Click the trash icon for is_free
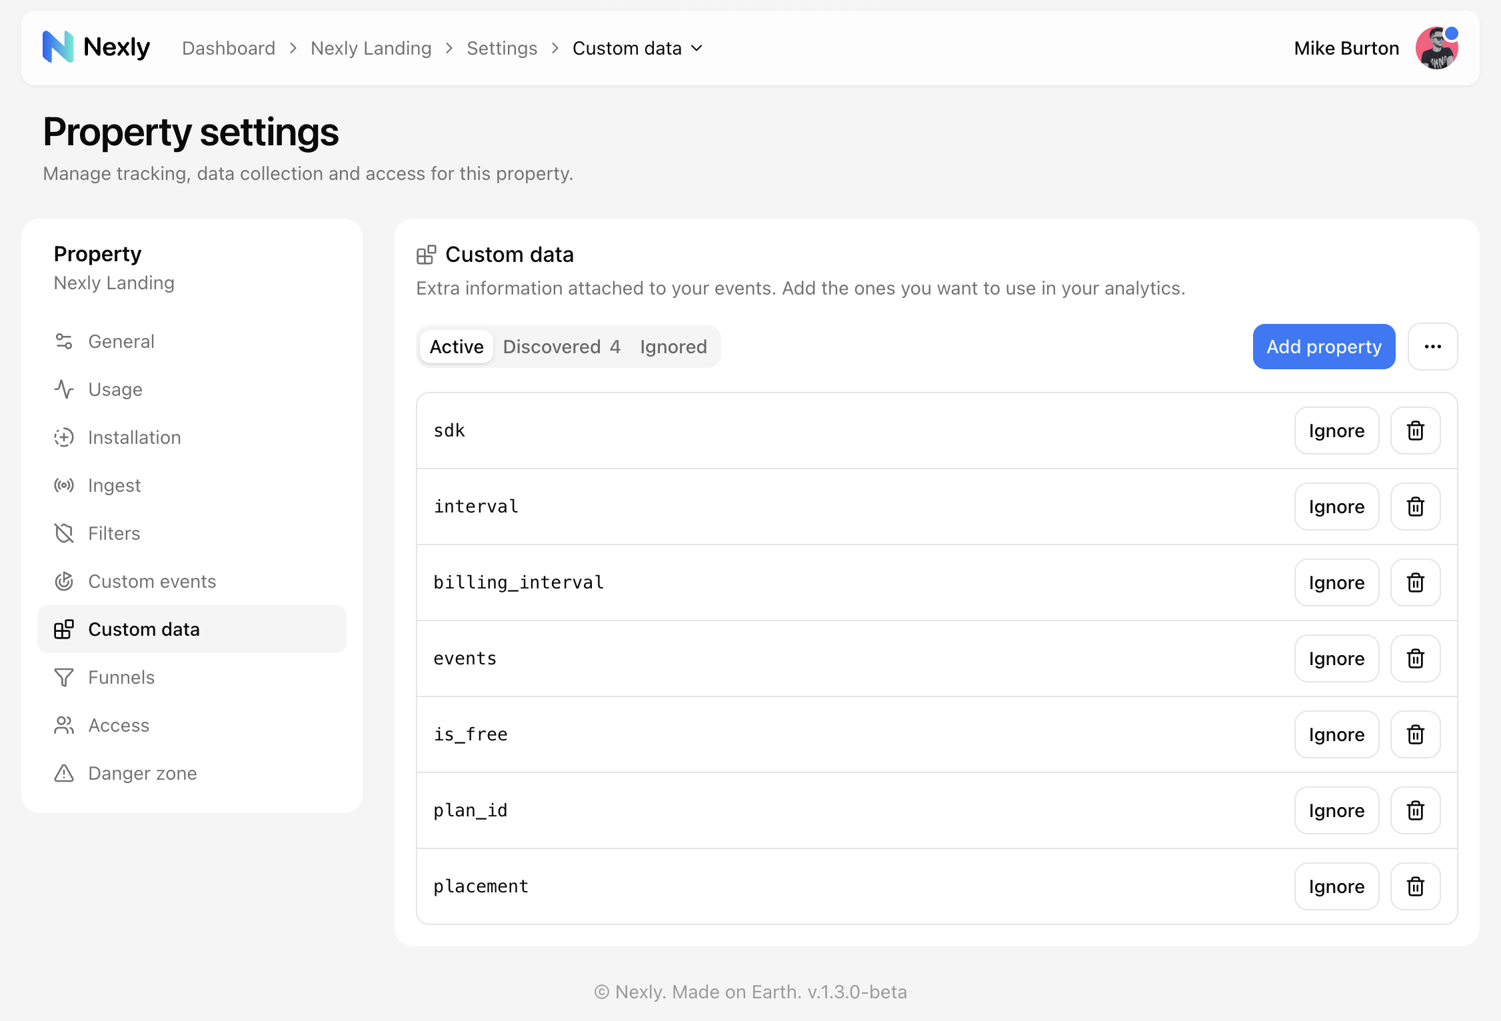This screenshot has height=1021, width=1501. coord(1416,734)
